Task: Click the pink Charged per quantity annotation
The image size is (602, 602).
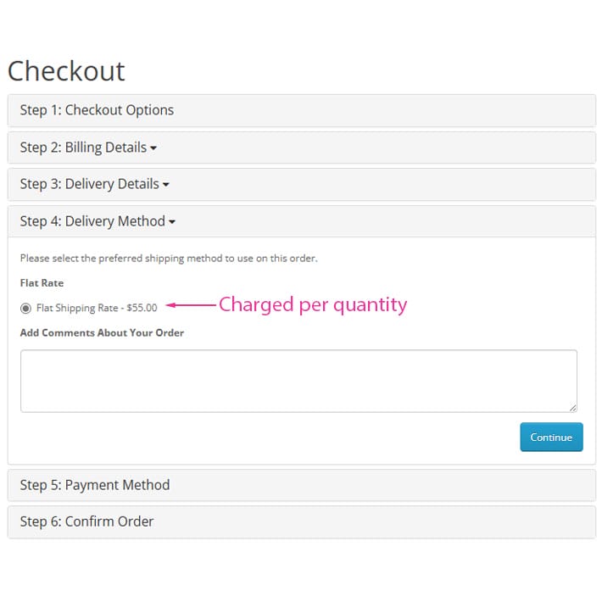Action: [x=313, y=305]
